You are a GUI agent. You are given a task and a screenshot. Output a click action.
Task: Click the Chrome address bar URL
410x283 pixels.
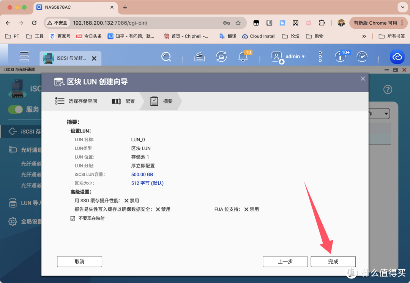pos(110,23)
